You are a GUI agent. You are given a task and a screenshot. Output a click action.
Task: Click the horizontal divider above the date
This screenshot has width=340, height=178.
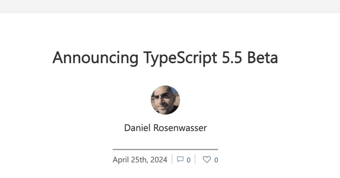click(165, 148)
